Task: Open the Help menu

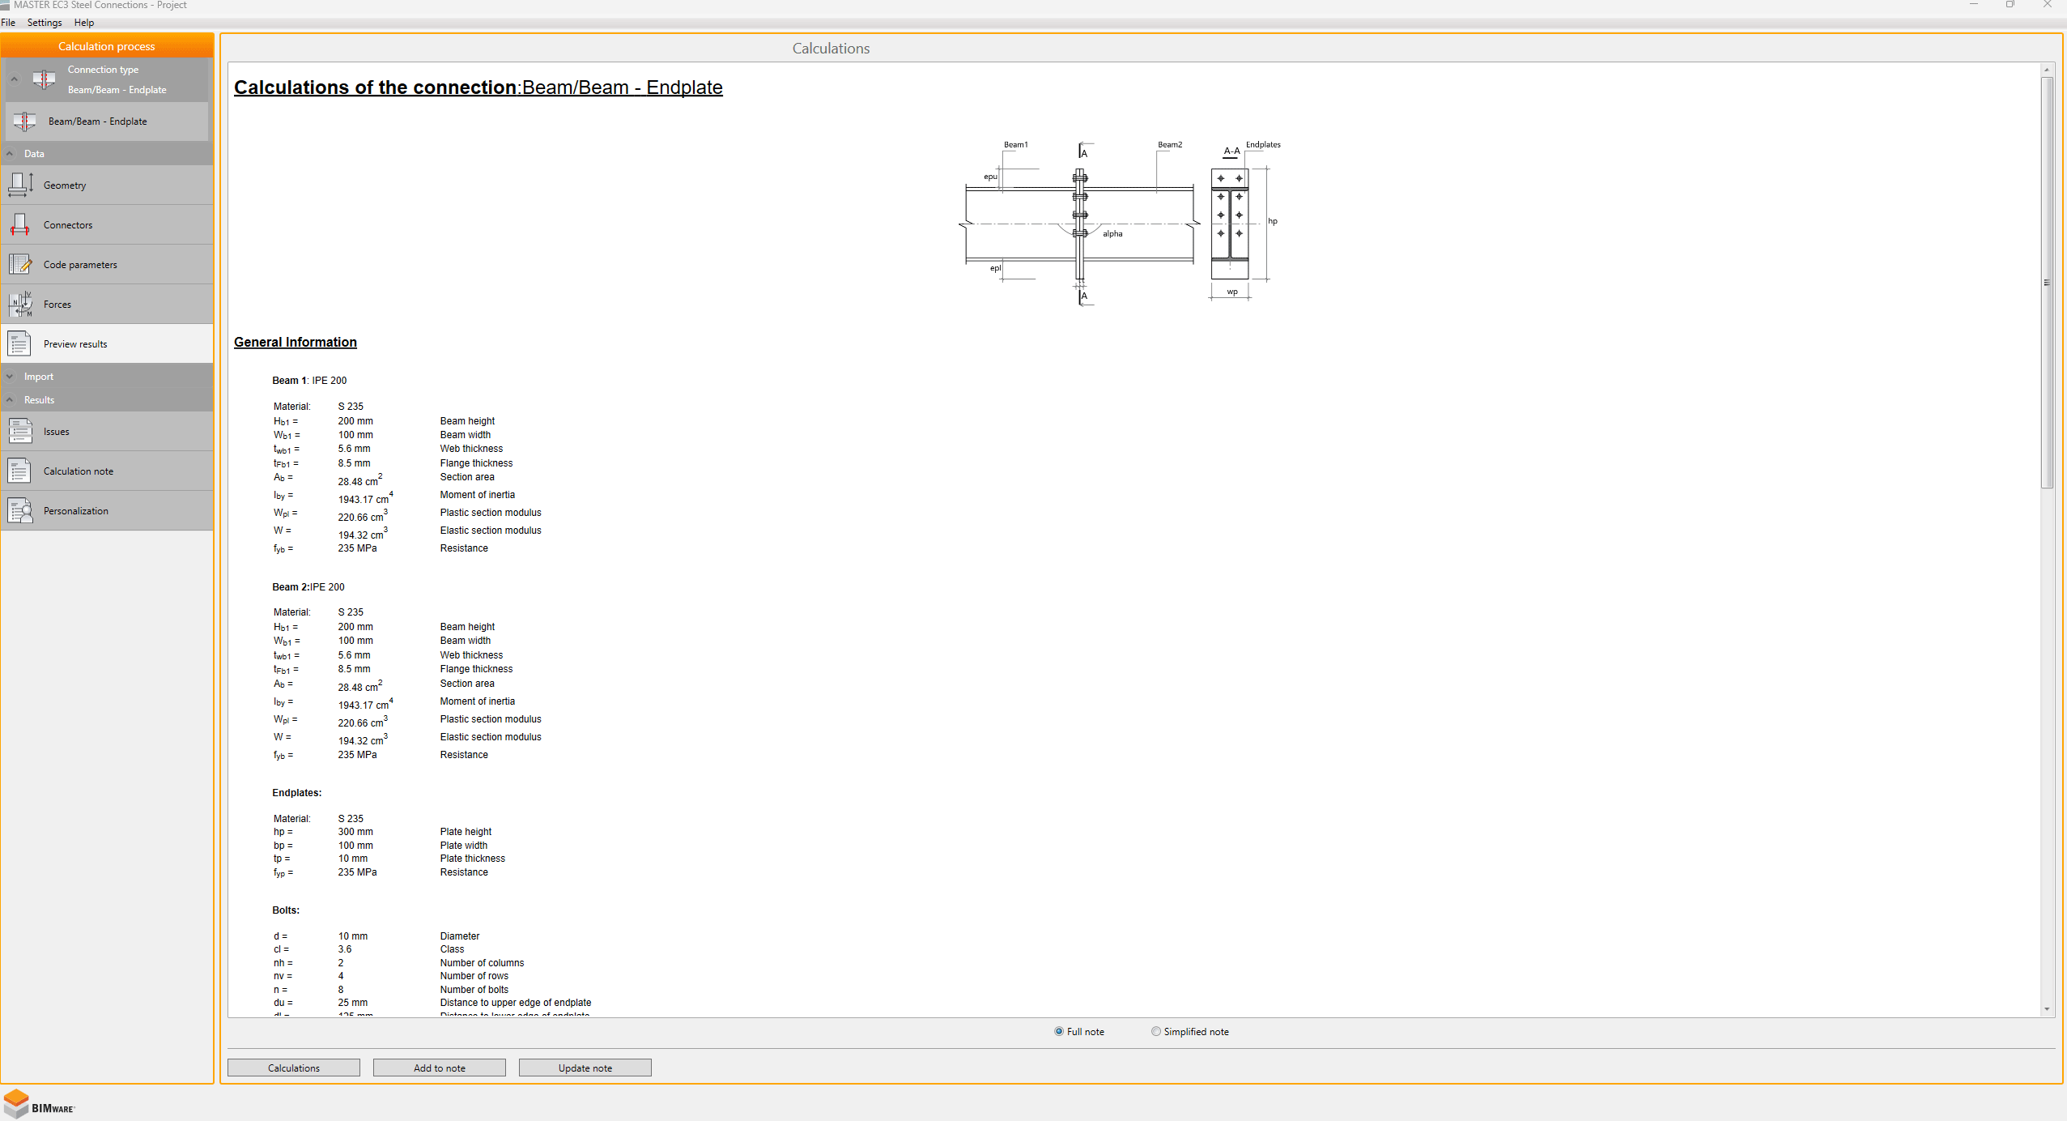Action: [84, 23]
